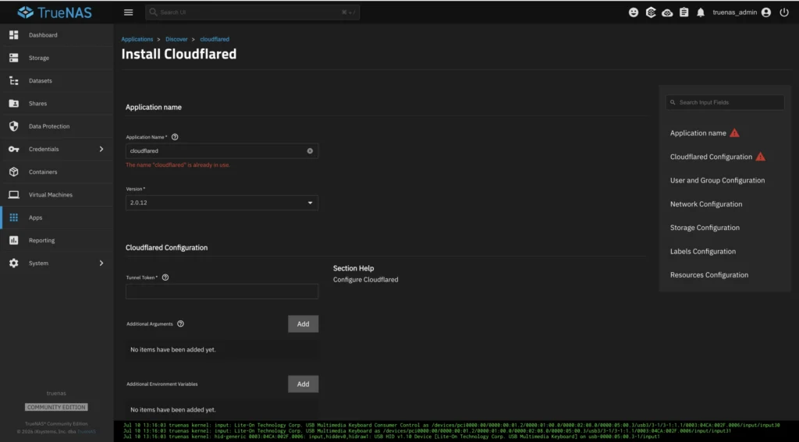The image size is (799, 442).
Task: Open the alerts bell icon
Action: coord(701,12)
